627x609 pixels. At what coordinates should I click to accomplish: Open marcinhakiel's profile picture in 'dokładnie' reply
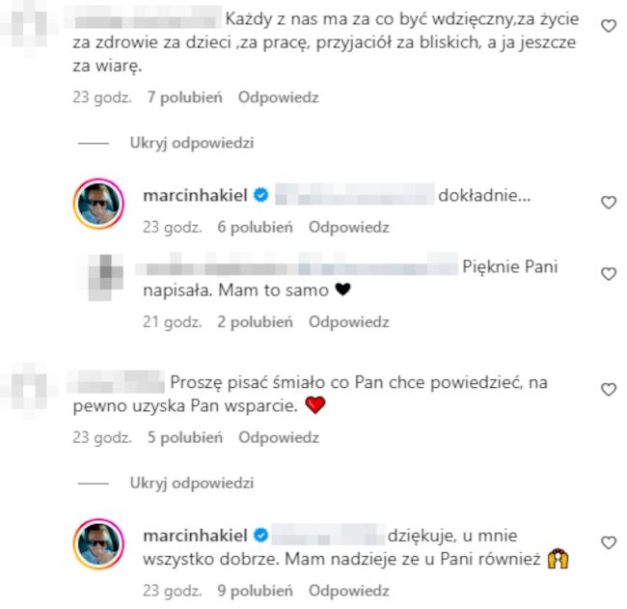tap(98, 204)
